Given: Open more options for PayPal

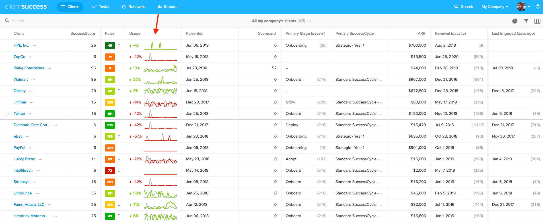Looking at the screenshot, I should [x=31, y=148].
